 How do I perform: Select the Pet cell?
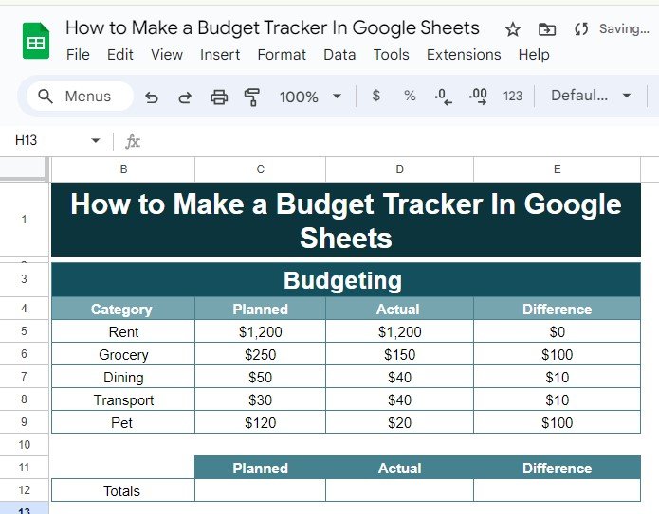pyautogui.click(x=123, y=422)
